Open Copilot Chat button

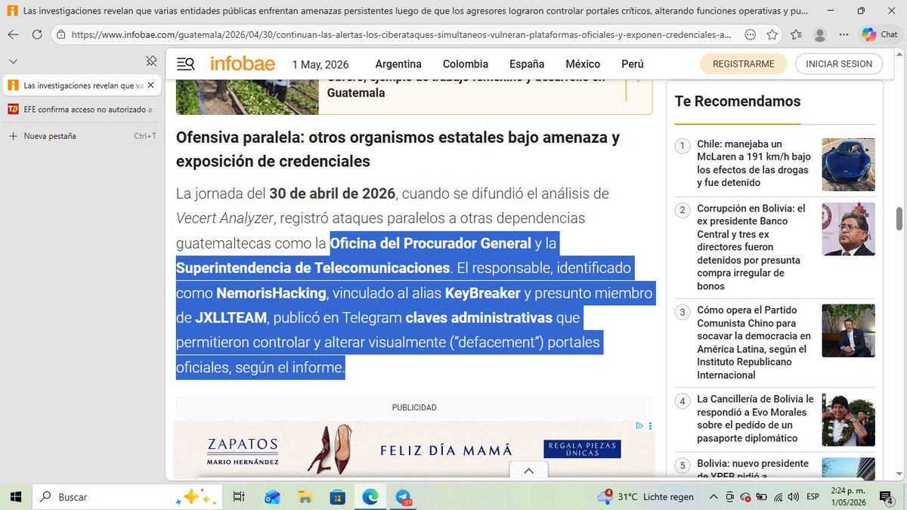(881, 35)
